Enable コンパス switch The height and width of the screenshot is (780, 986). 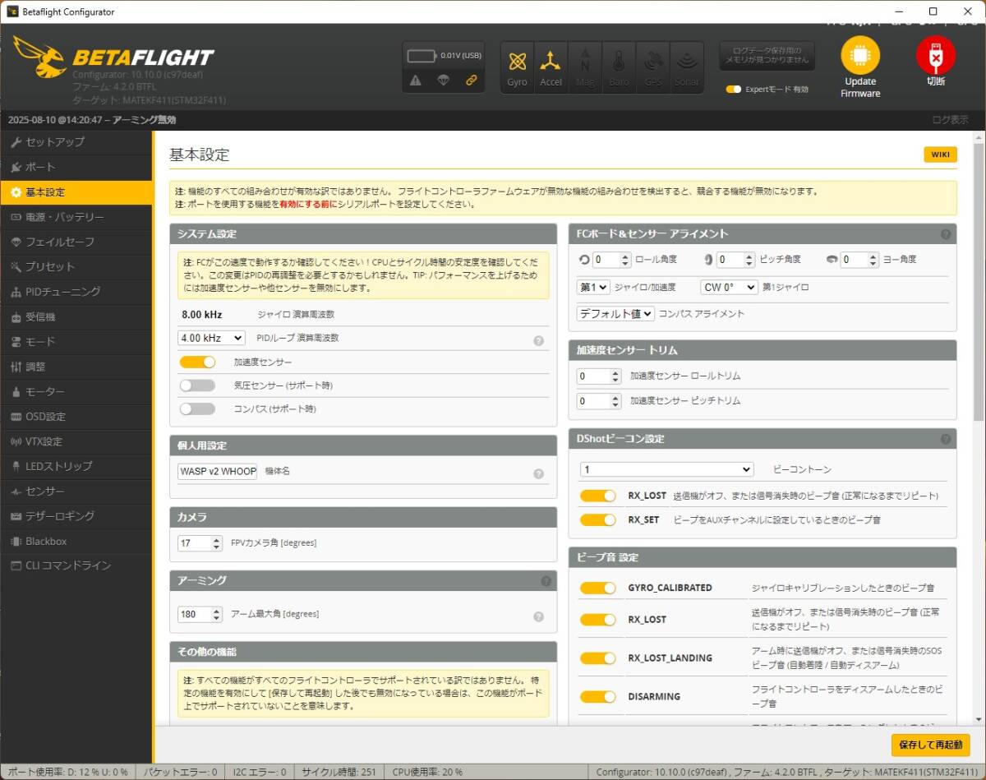[x=197, y=408]
